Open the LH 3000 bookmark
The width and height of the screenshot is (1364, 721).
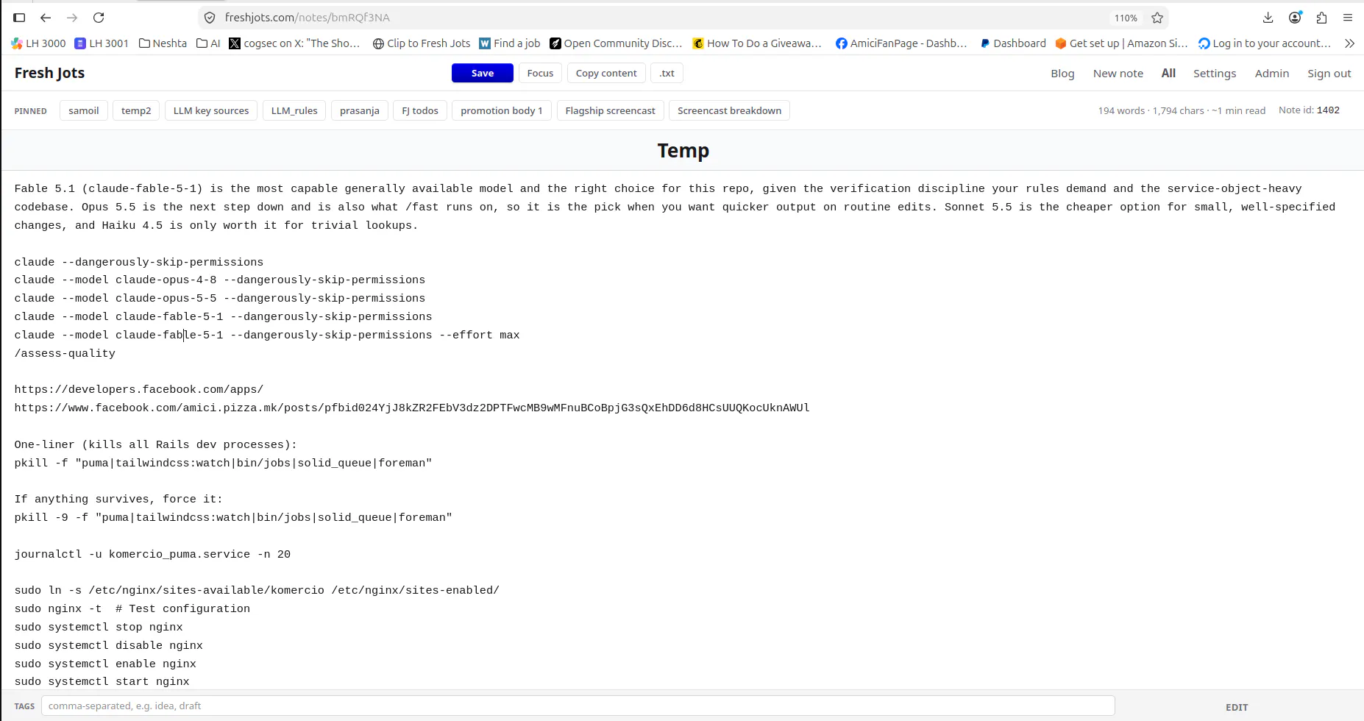[38, 43]
